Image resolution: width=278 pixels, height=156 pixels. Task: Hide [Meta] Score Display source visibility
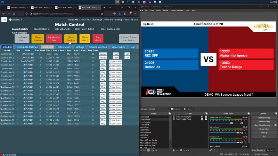pos(202,117)
